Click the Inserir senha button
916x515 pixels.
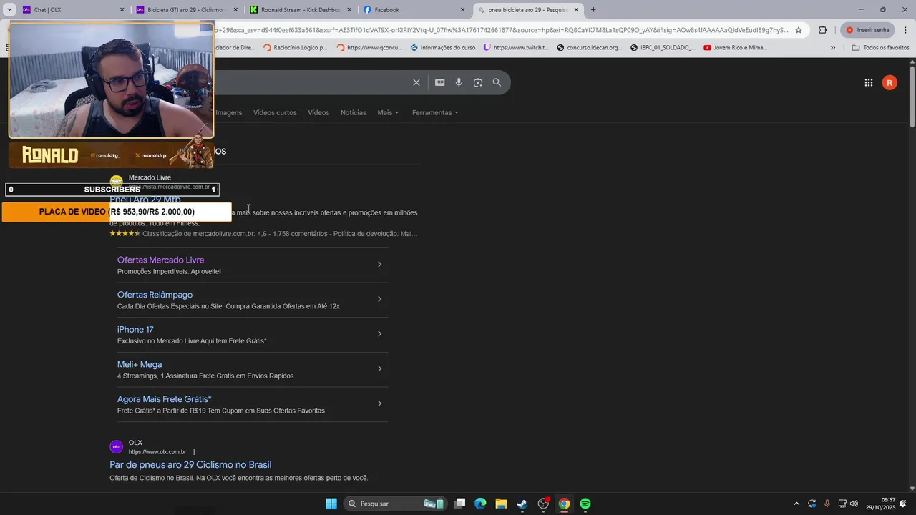point(868,30)
